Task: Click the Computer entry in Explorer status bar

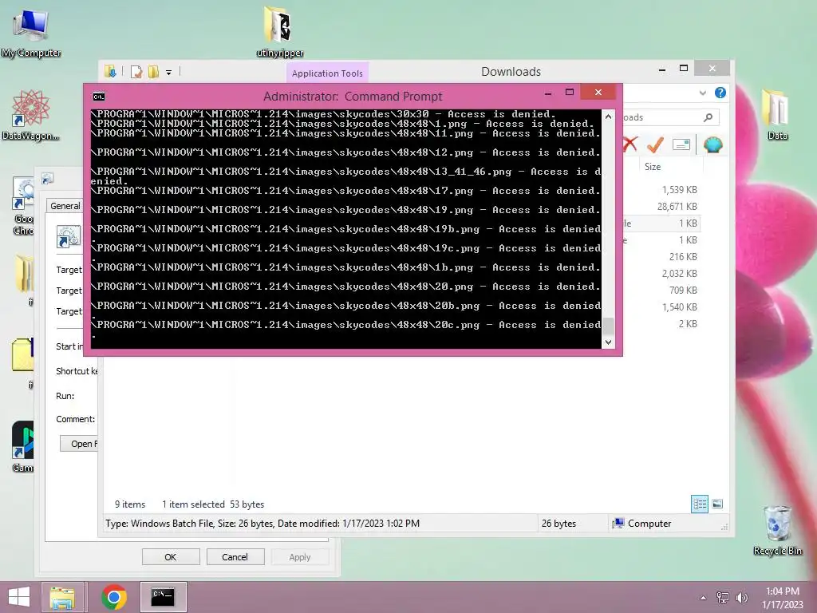Action: tap(642, 524)
